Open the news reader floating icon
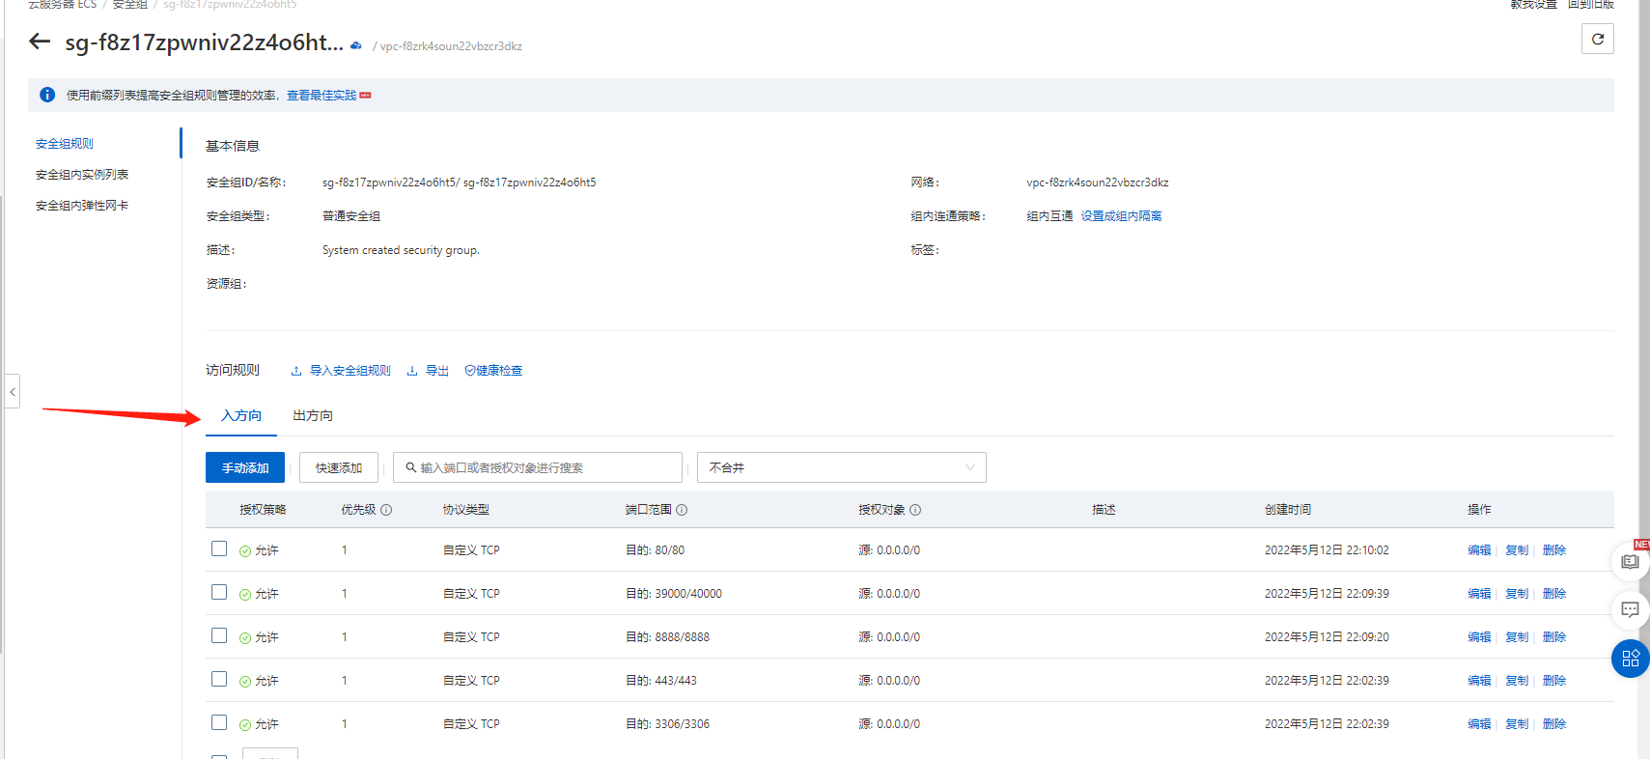This screenshot has height=759, width=1650. click(1630, 562)
